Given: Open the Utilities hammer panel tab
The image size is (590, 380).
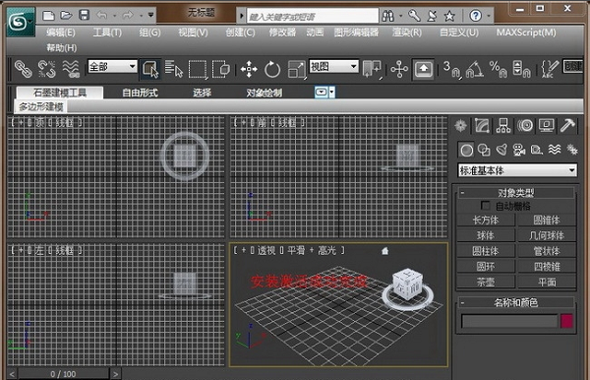Looking at the screenshot, I should 567,125.
